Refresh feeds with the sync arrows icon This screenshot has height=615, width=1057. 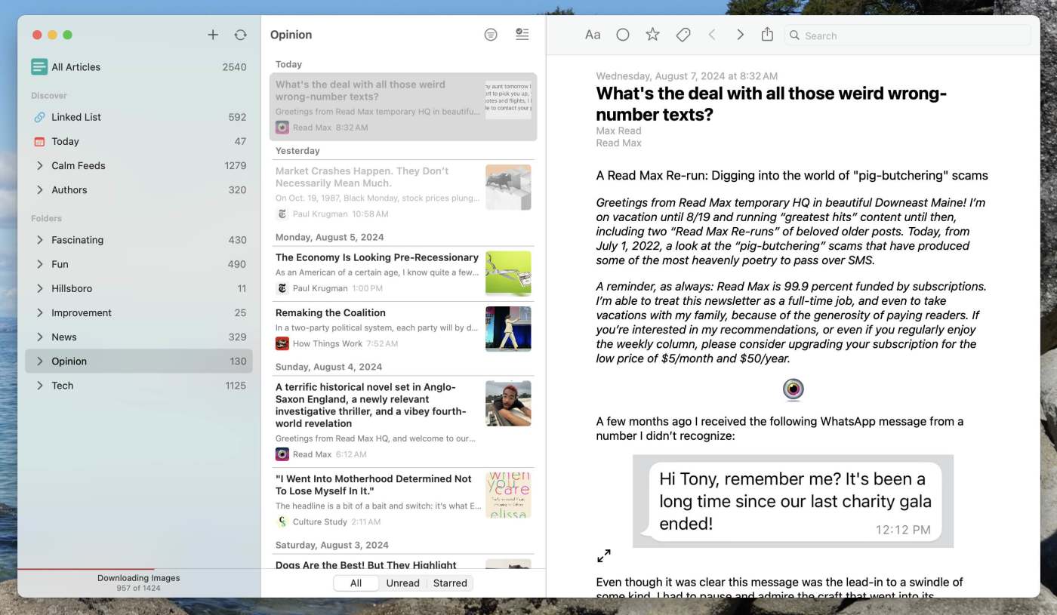pyautogui.click(x=240, y=35)
